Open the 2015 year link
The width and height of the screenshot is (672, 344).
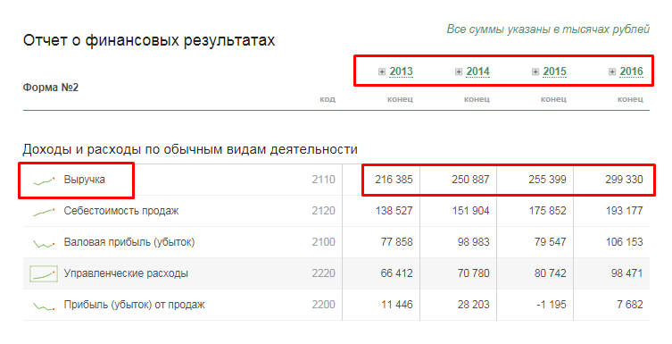(x=554, y=71)
